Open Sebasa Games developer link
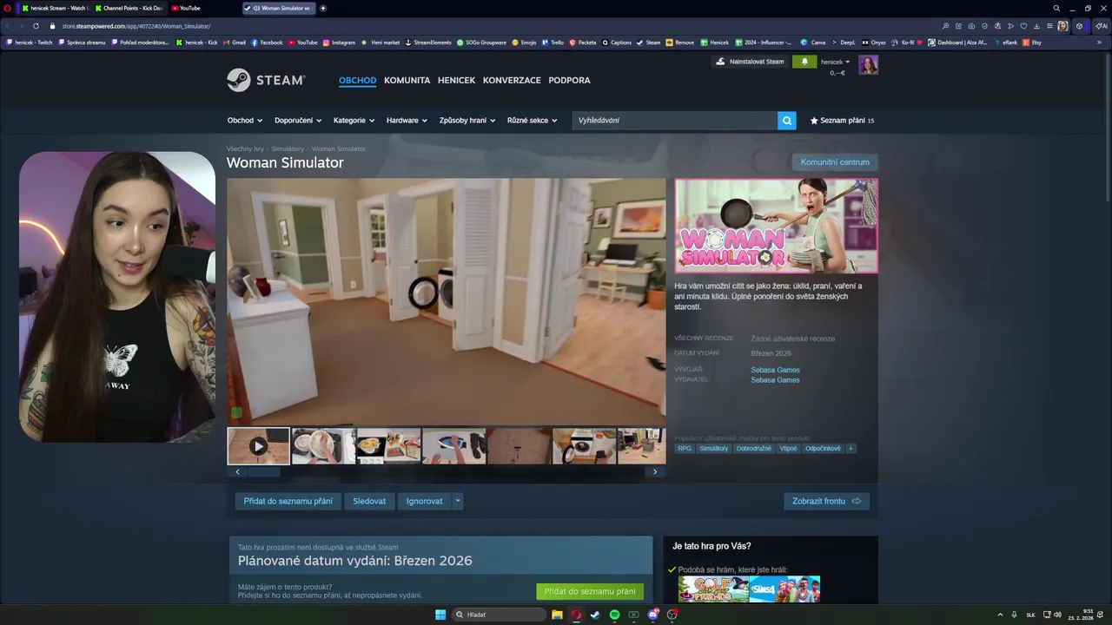The image size is (1112, 625). click(x=775, y=370)
